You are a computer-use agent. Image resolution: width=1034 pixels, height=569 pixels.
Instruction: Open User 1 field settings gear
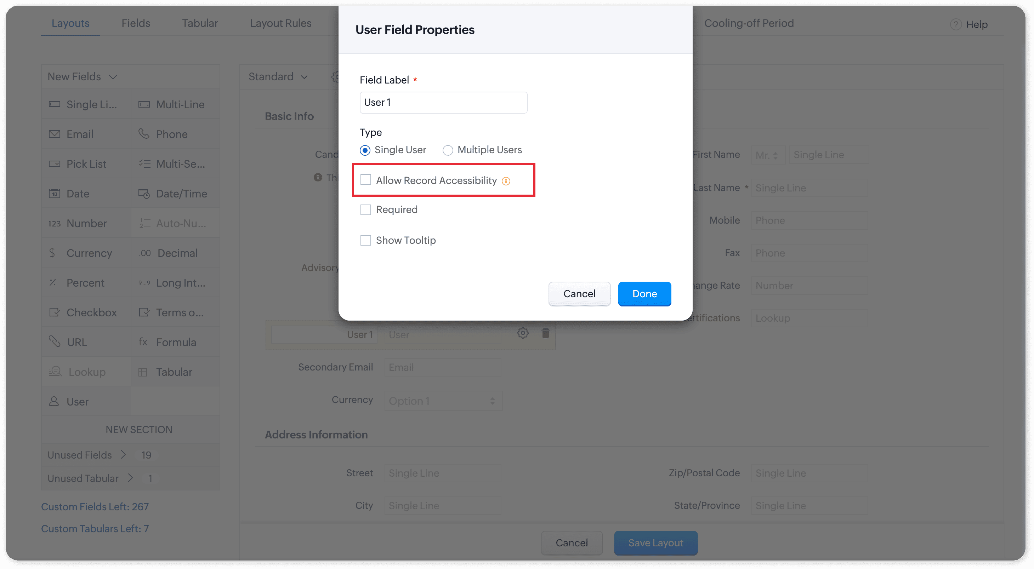(x=523, y=333)
